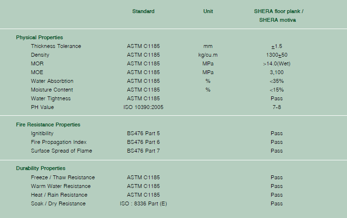
Task: Select the MOR value >14.0(Wet)
Action: pos(277,64)
